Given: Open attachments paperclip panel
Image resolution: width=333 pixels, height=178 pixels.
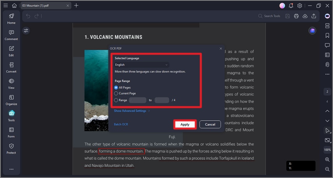Looking at the screenshot, I should coord(327,65).
